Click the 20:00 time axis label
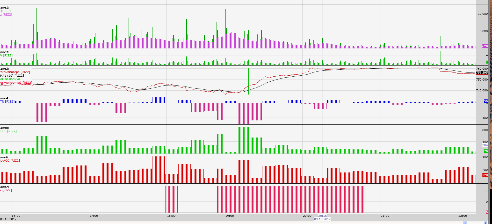Screen dimensions: 492x224 tap(307, 216)
